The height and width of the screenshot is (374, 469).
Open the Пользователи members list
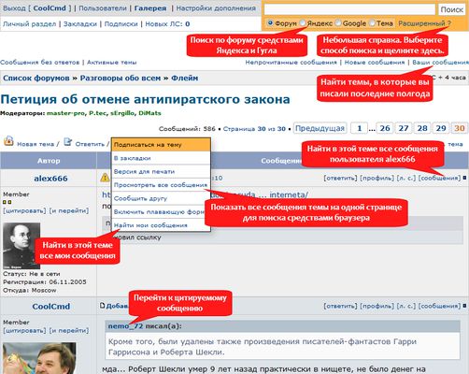[x=103, y=8]
